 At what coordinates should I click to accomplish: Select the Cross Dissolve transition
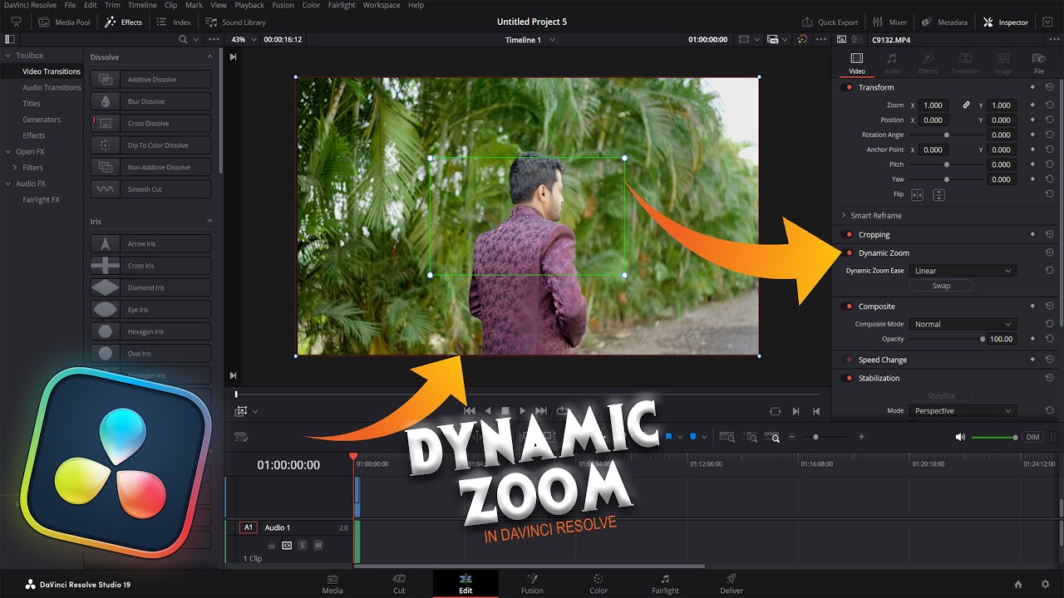[x=150, y=123]
